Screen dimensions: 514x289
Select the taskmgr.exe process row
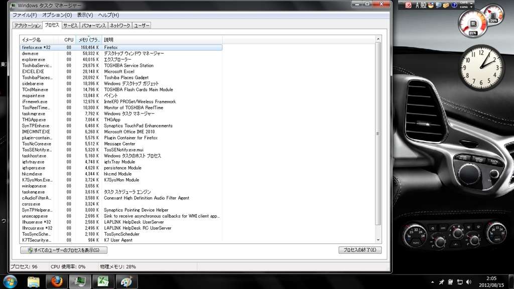(121, 114)
